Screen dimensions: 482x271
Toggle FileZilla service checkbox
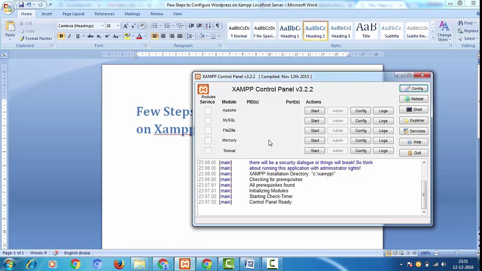[x=208, y=130]
